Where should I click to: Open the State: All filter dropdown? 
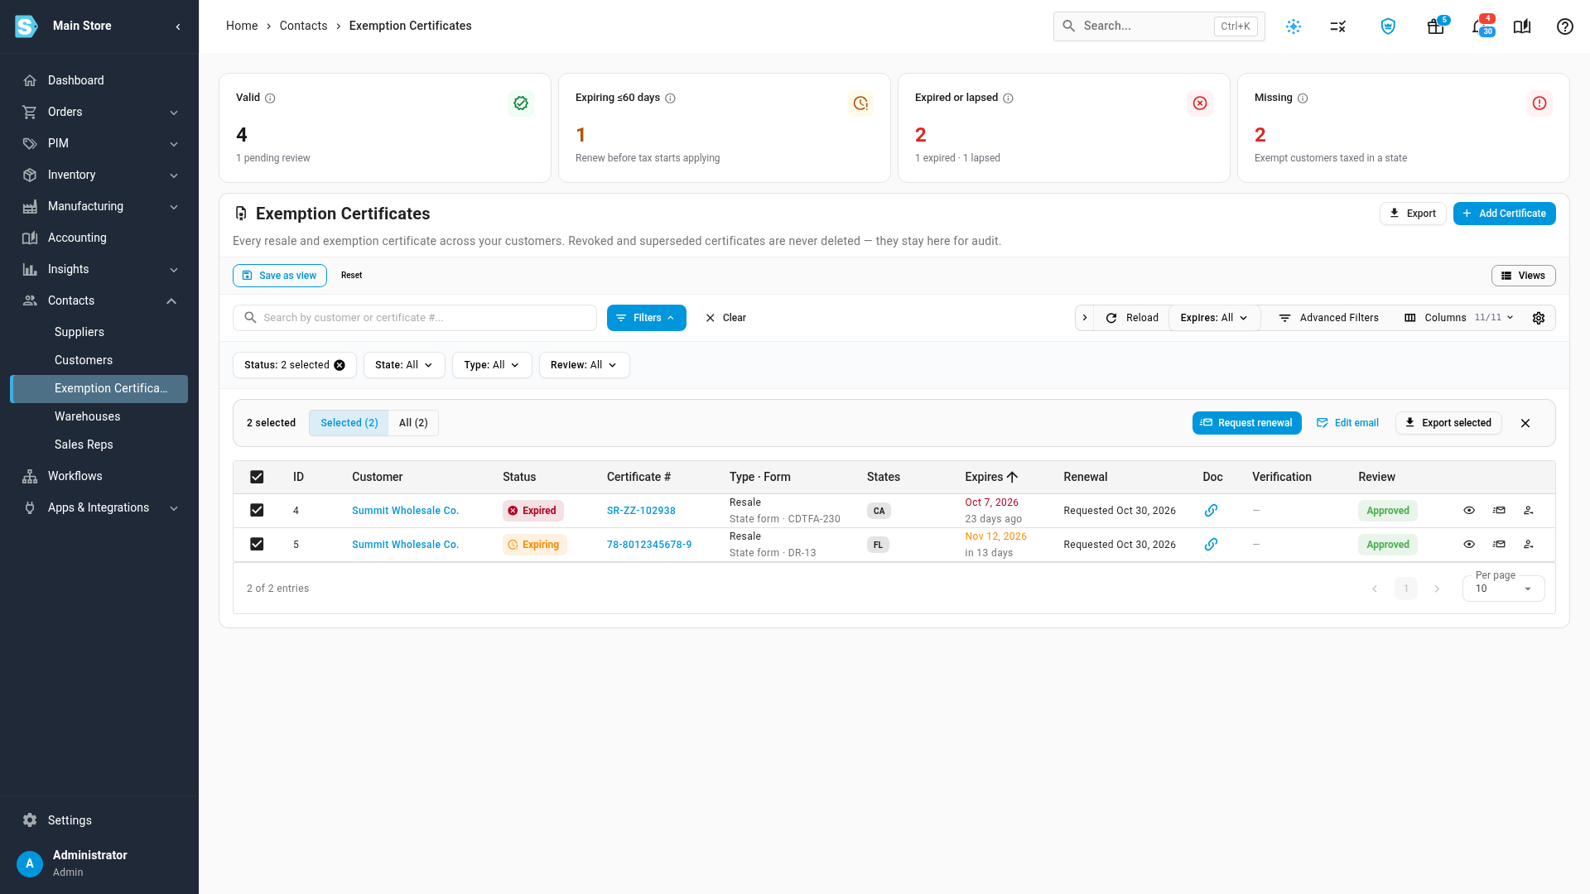404,365
